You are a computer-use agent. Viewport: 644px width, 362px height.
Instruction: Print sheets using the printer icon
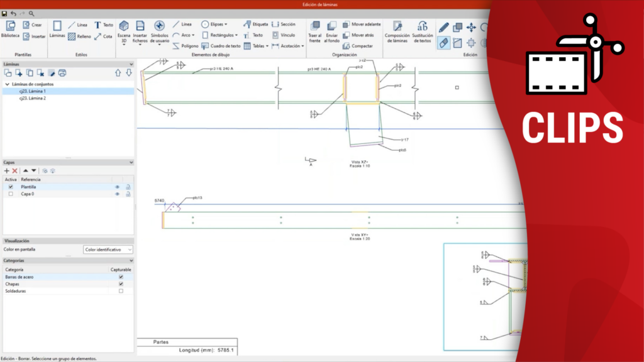(62, 73)
